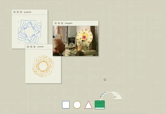Click leftmost gray circle button in cerchio window
166x114 pixels.
pyautogui.click(x=28, y=47)
